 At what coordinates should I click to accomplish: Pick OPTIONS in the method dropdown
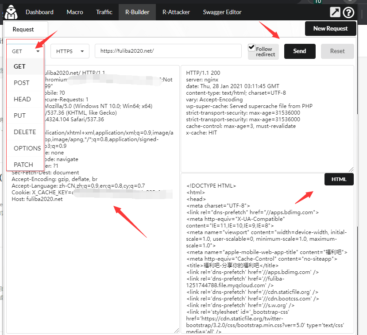[27, 148]
